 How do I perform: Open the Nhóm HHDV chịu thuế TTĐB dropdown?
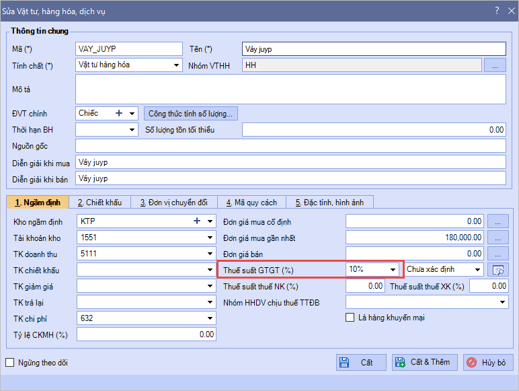click(503, 303)
